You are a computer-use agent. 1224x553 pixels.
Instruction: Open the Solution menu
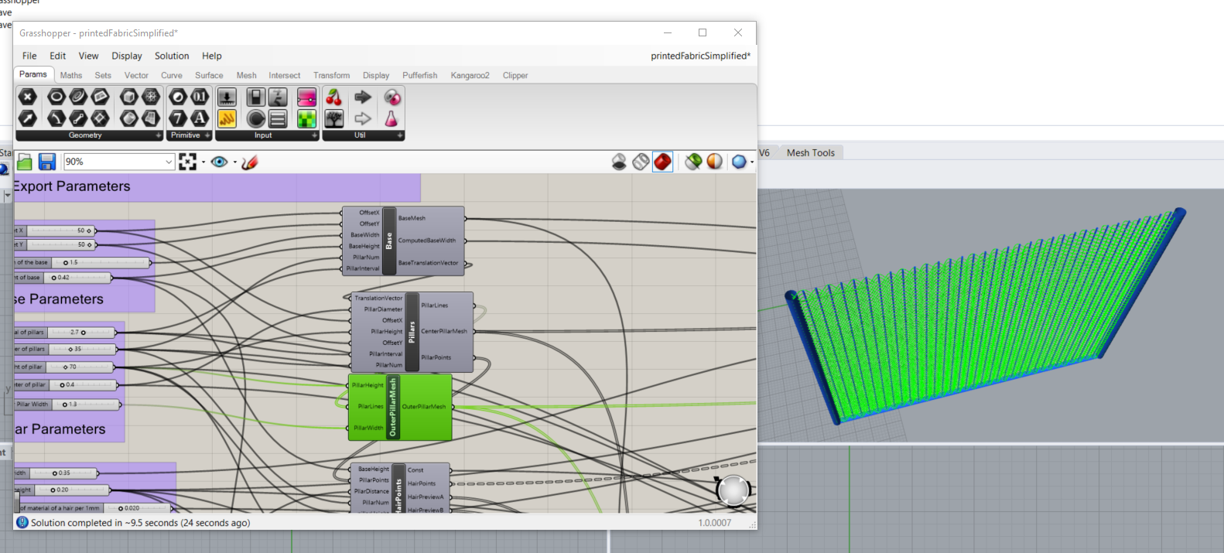(172, 56)
